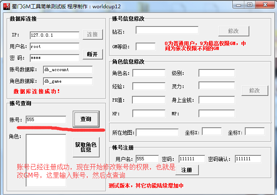Click the 查询 query button
This screenshot has height=195, width=277.
(86, 119)
